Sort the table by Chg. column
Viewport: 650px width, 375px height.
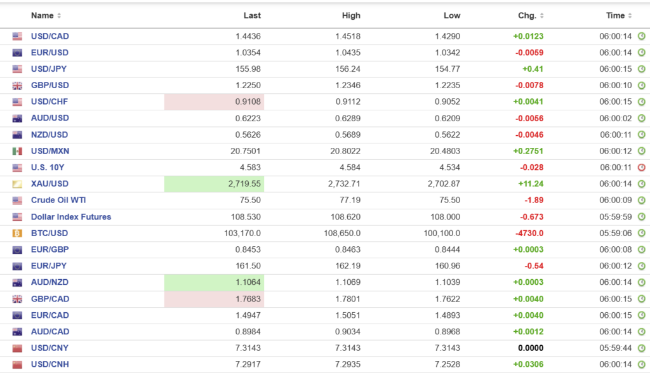coord(531,15)
